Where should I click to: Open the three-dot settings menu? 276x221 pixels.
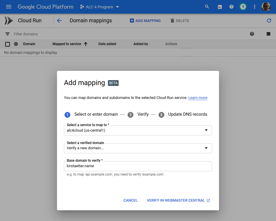point(254,7)
